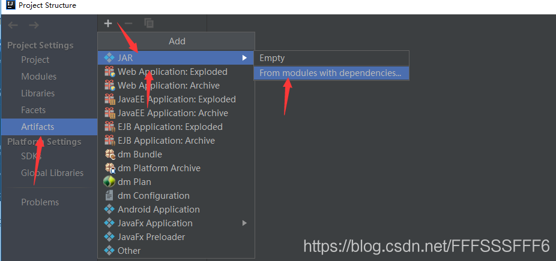Click the back navigation arrow
Image resolution: width=556 pixels, height=261 pixels.
(x=13, y=25)
